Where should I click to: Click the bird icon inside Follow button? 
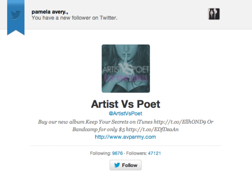click(x=117, y=165)
